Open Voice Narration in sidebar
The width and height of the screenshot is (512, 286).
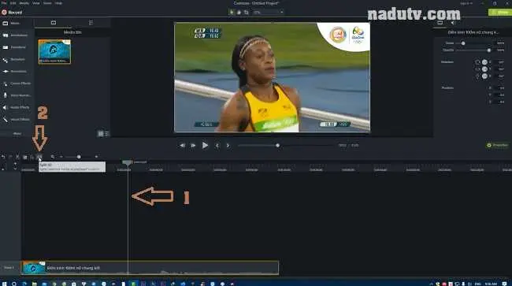pyautogui.click(x=17, y=95)
